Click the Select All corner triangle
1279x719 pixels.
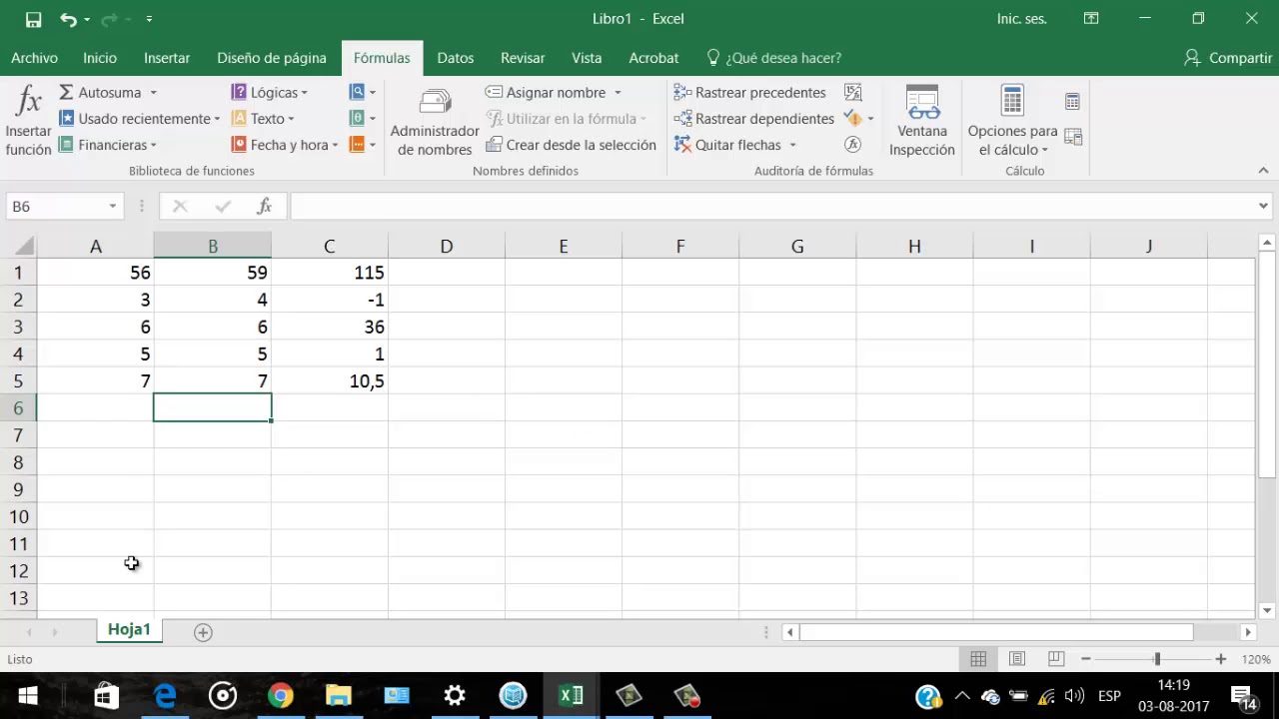pos(24,246)
